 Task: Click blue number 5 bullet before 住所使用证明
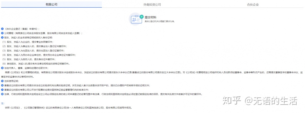point(2,81)
